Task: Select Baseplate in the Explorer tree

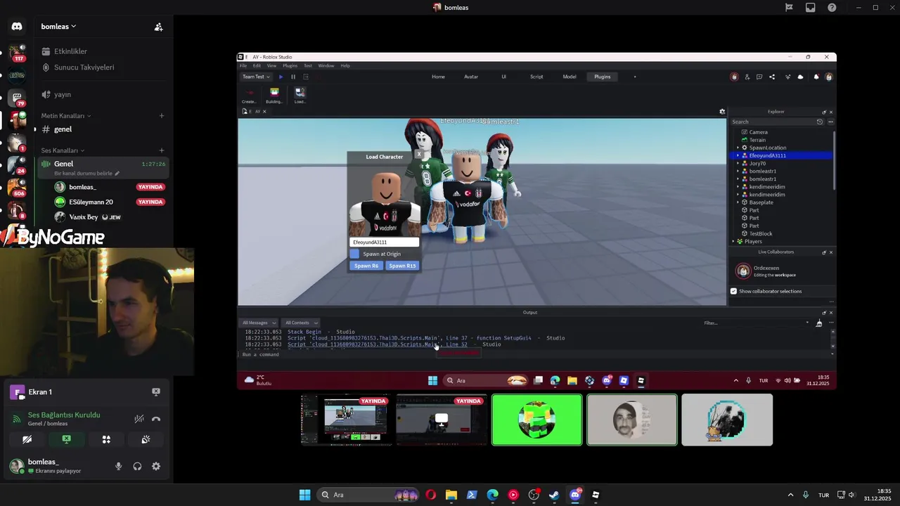Action: point(761,202)
